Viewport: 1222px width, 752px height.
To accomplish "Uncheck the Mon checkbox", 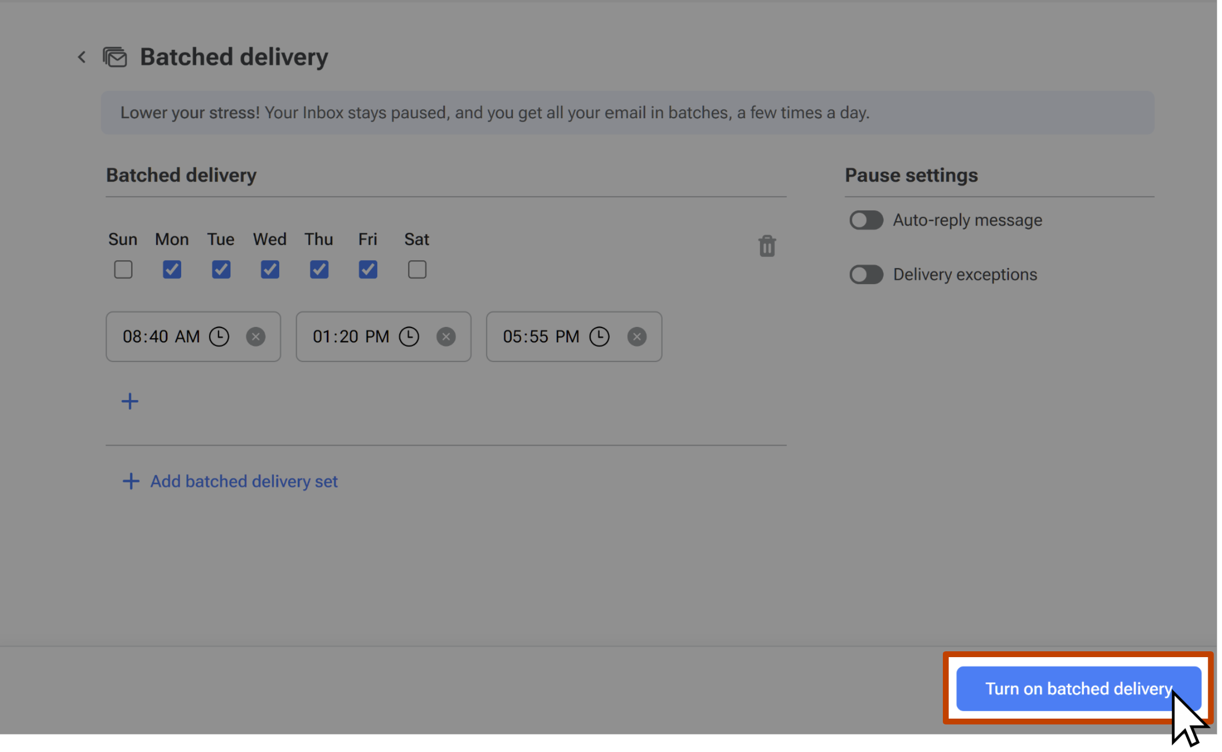I will pyautogui.click(x=172, y=270).
